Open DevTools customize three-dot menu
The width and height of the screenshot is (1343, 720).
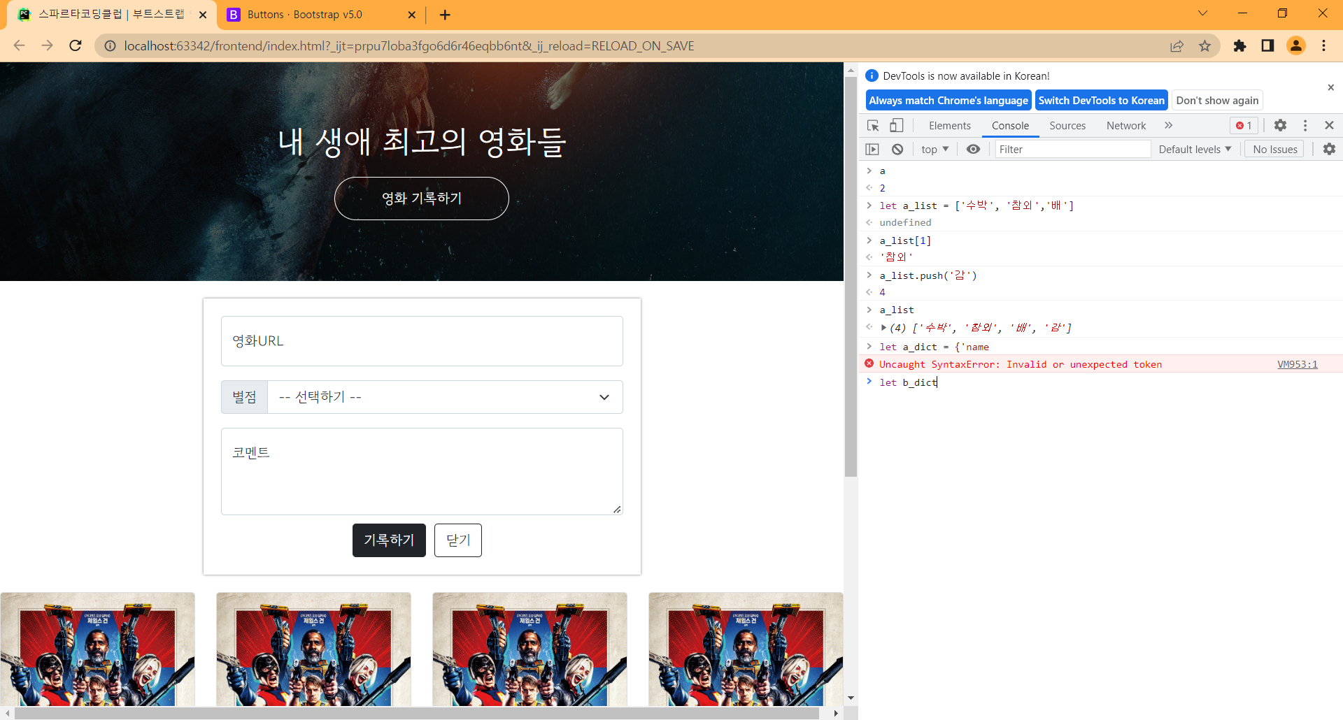point(1305,125)
